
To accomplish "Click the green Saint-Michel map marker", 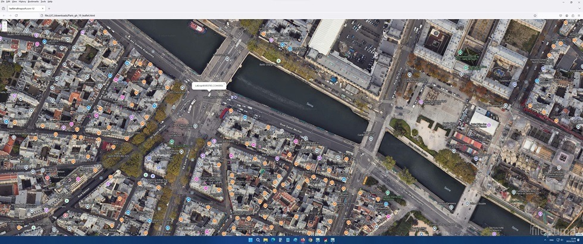I will coord(172,142).
